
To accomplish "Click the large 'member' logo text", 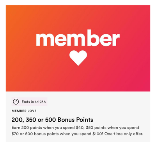I will (78, 38).
